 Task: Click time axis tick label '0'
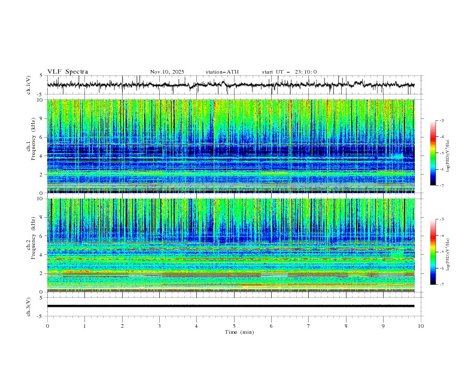(x=47, y=326)
